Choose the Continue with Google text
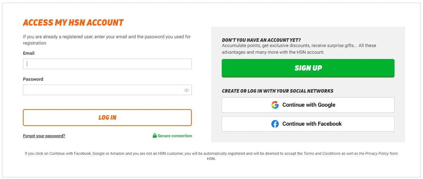Image resolution: width=423 pixels, height=179 pixels. coord(309,105)
